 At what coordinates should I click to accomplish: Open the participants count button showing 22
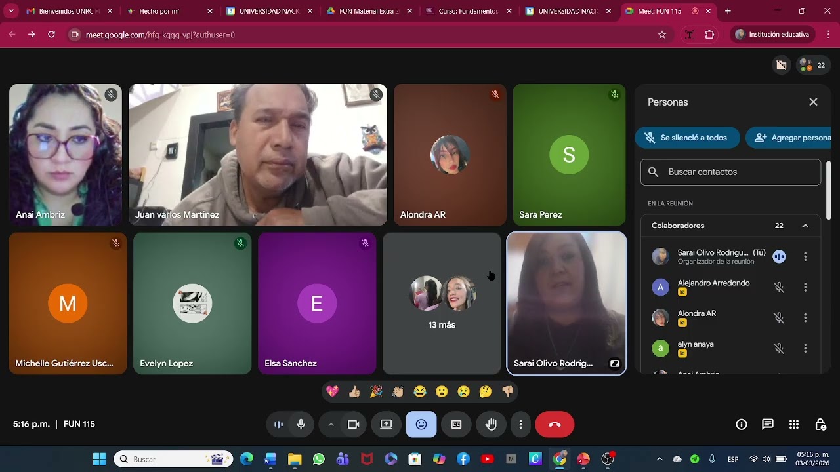click(812, 65)
